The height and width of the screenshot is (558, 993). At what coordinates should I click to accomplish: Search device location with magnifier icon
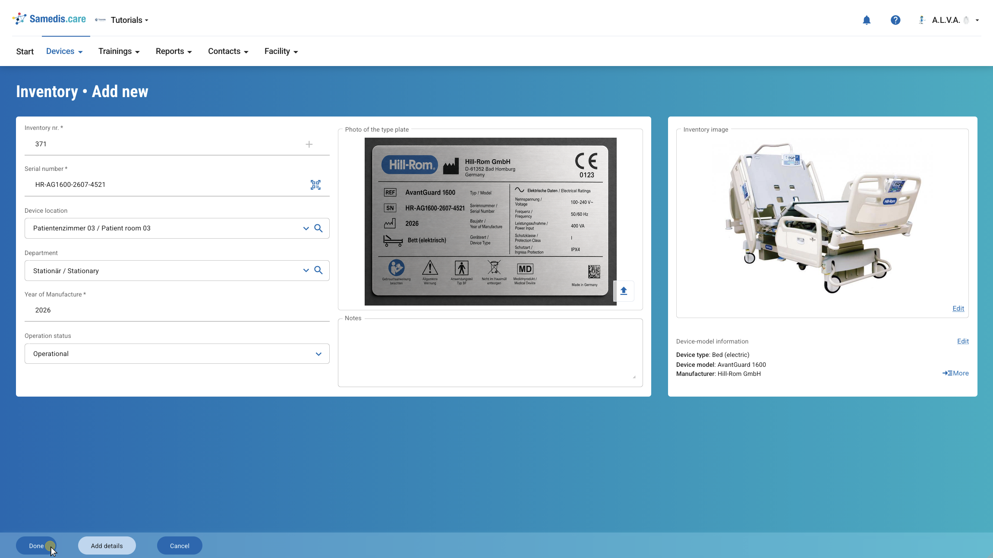coord(318,228)
